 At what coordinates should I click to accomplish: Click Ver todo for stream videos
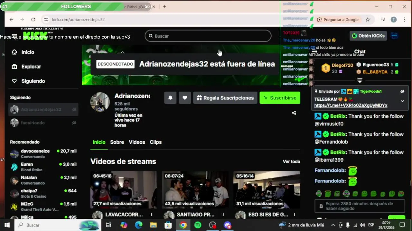pos(291,162)
